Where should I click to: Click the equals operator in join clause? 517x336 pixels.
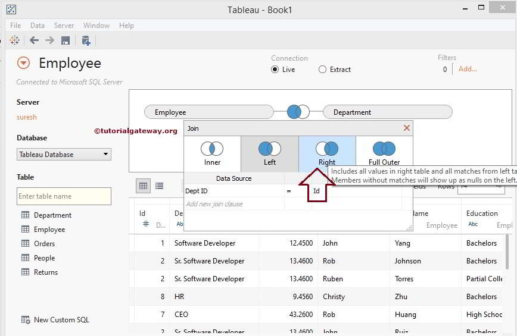tap(289, 191)
